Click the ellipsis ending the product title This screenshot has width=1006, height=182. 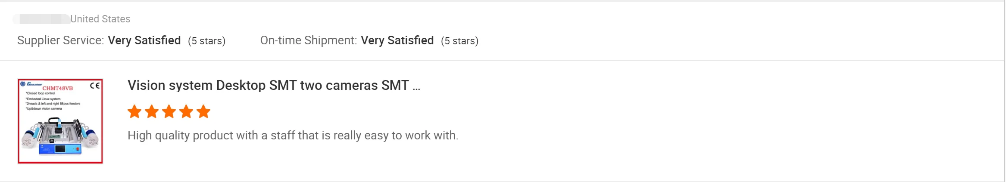[416, 87]
